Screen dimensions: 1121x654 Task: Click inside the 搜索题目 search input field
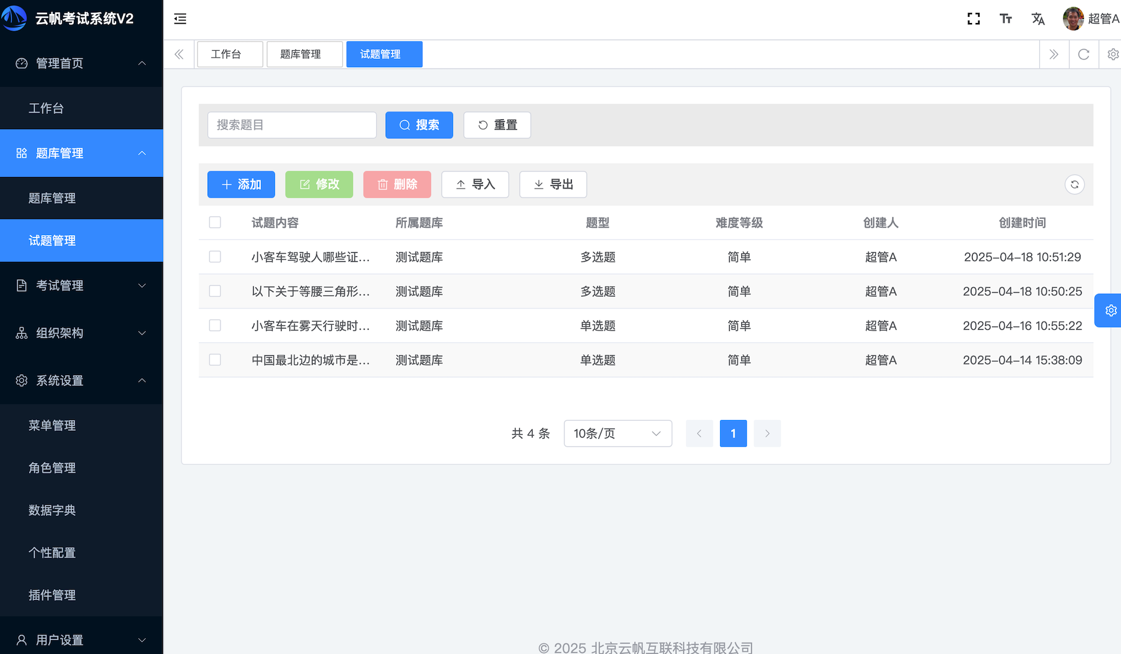pos(292,125)
